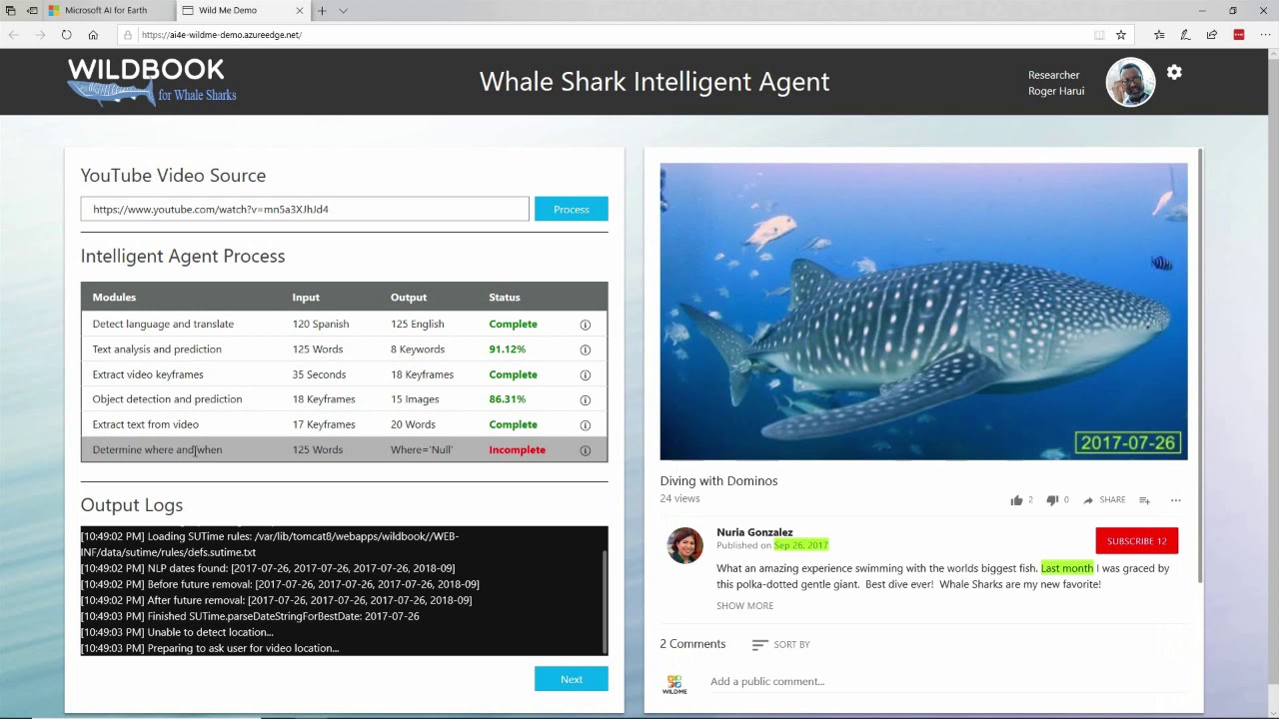This screenshot has height=719, width=1279.
Task: Close the Wild Me Demo tab
Action: (x=299, y=10)
